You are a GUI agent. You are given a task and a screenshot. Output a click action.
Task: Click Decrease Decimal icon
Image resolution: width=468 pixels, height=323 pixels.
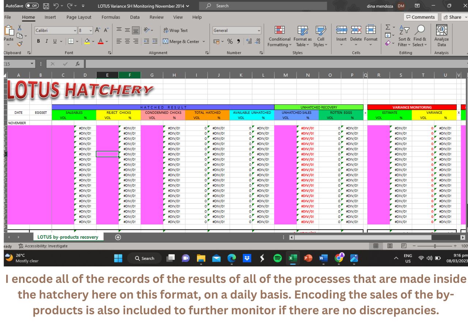[x=257, y=42]
